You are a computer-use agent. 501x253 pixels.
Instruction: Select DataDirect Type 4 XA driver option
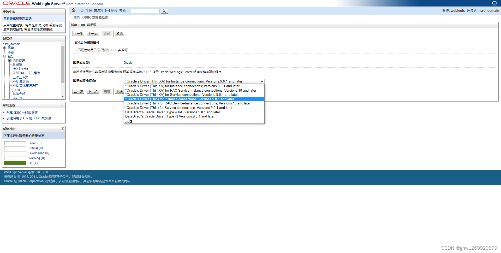pyautogui.click(x=194, y=112)
